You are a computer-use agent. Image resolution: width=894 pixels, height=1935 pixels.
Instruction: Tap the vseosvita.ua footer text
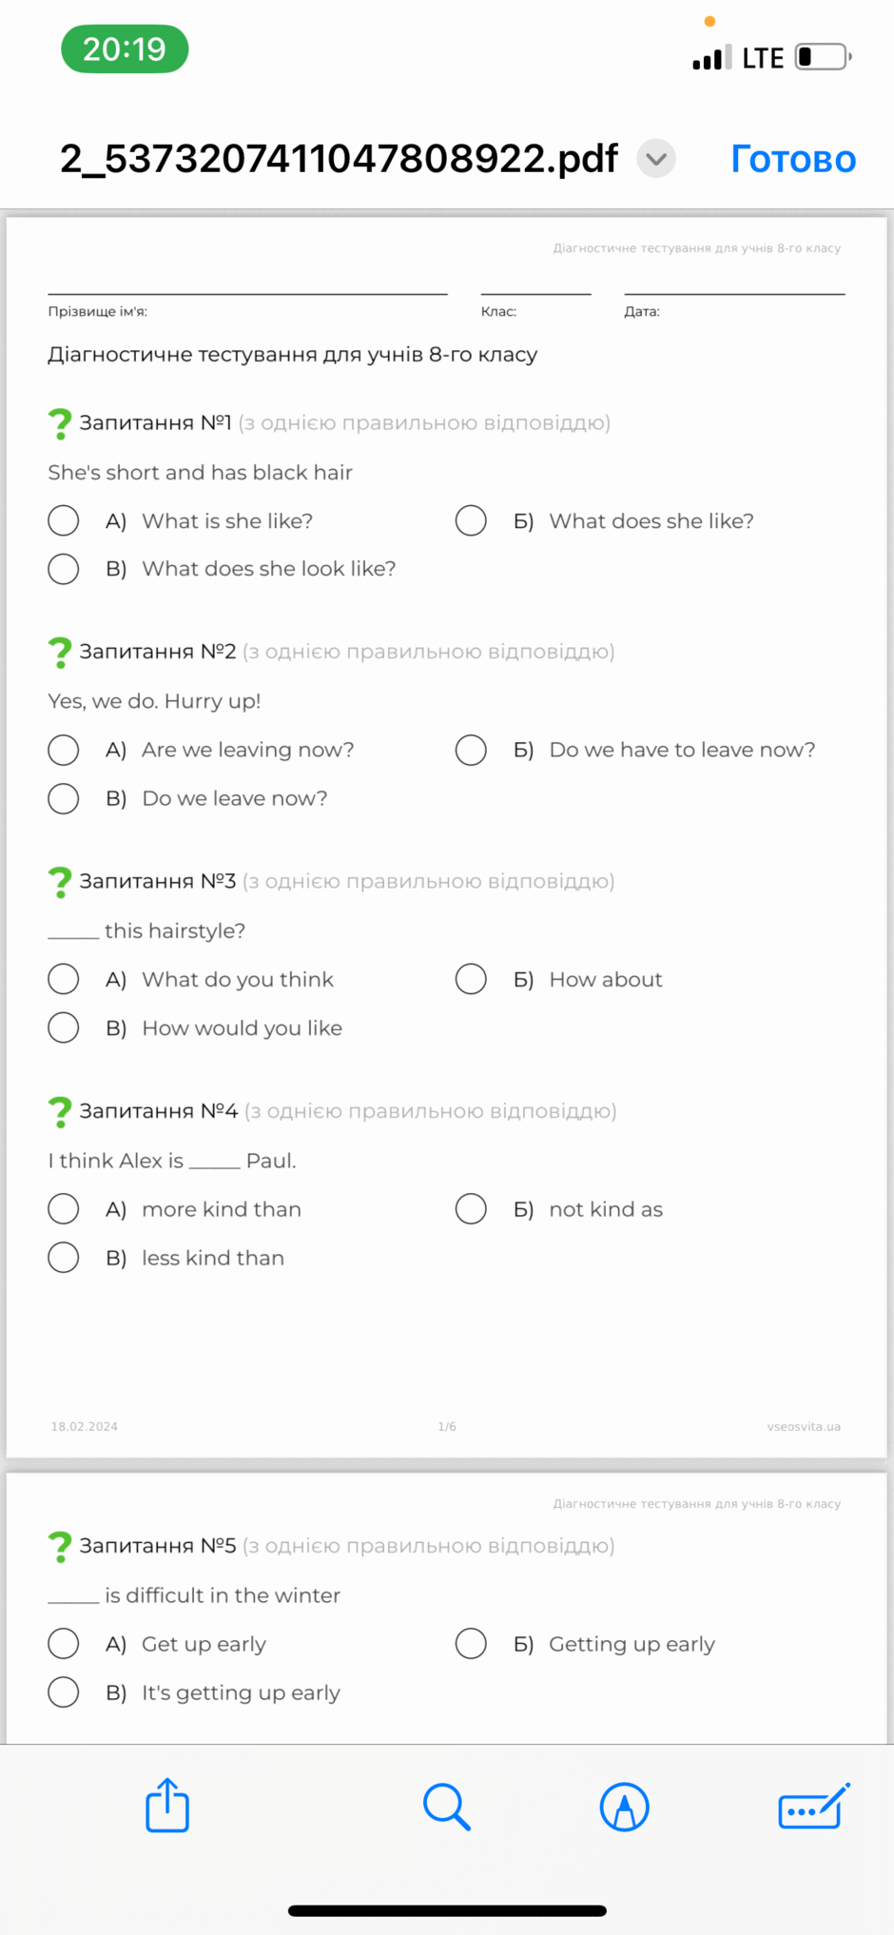(804, 1426)
